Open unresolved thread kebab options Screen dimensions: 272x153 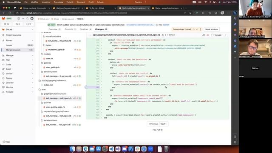pyautogui.click(x=201, y=29)
